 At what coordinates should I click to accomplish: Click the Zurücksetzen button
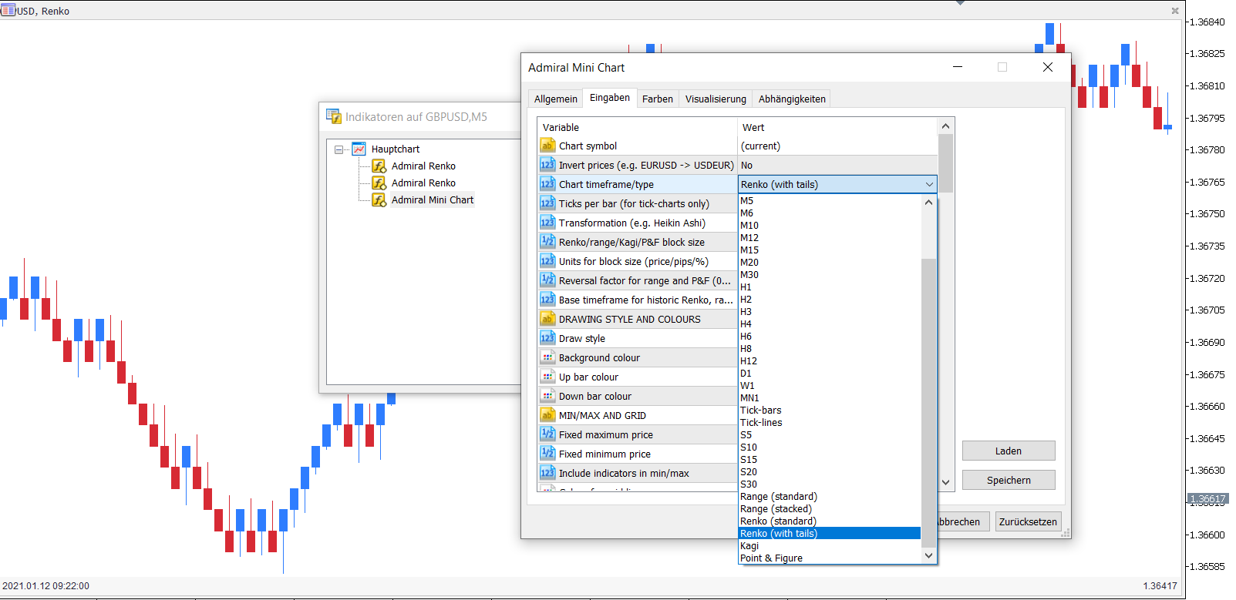1028,521
